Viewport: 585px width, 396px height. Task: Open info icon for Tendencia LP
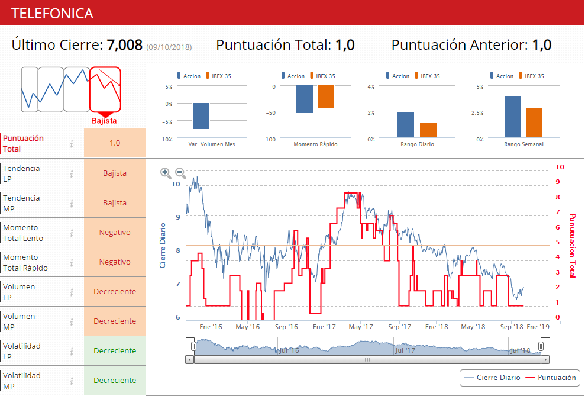pyautogui.click(x=72, y=174)
